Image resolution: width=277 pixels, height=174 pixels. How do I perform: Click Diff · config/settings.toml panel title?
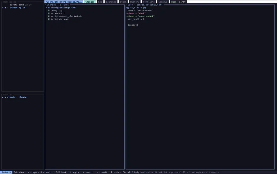[x=145, y=5]
